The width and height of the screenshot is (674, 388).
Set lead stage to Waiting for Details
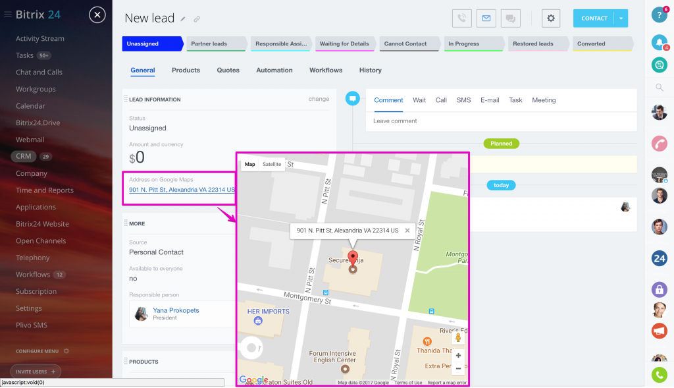coord(345,44)
